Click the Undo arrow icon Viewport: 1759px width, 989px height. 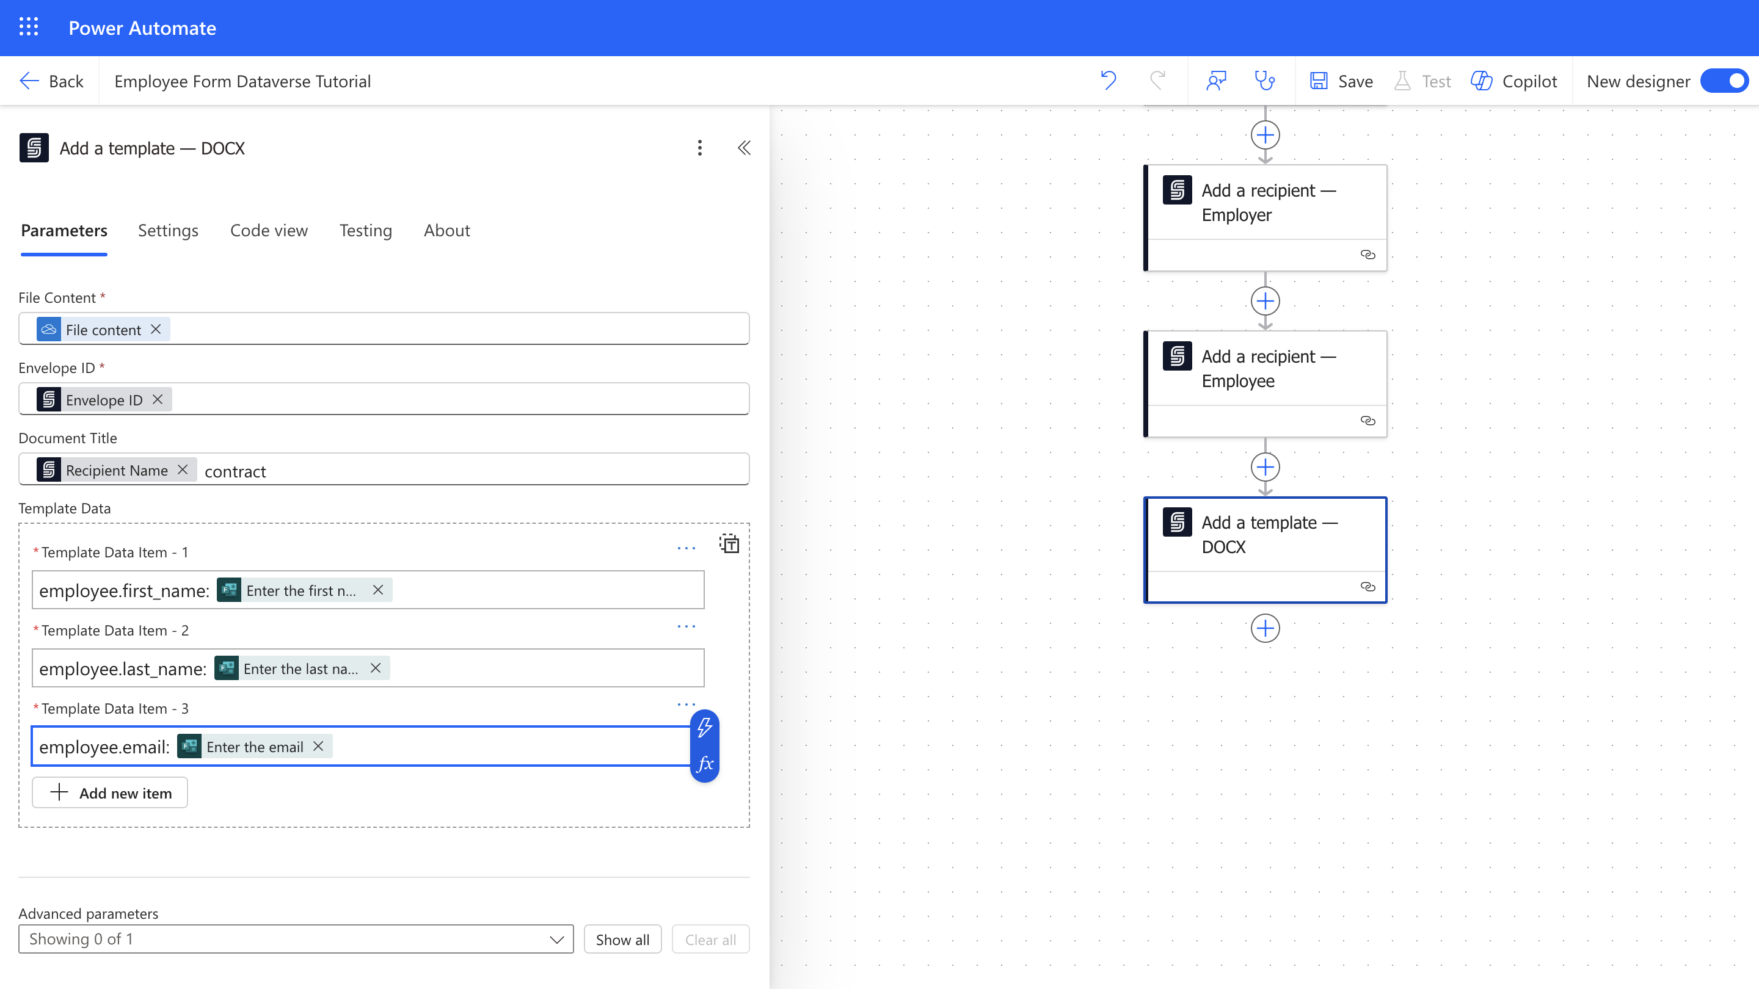1109,81
